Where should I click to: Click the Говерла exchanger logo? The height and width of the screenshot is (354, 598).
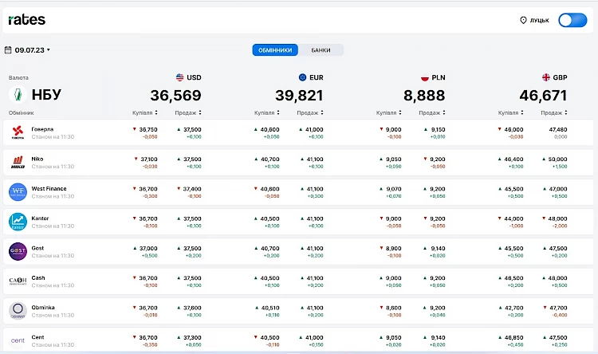pos(18,132)
